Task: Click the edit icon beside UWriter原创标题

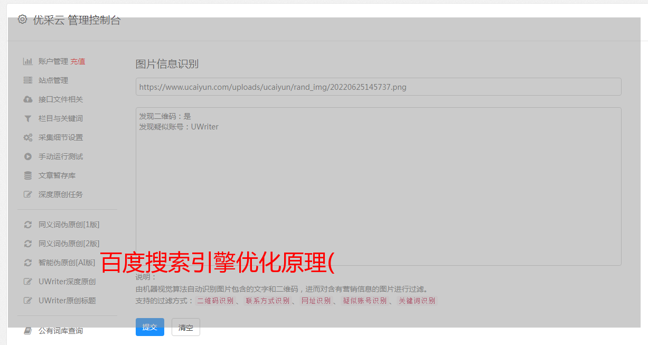Action: coord(27,301)
